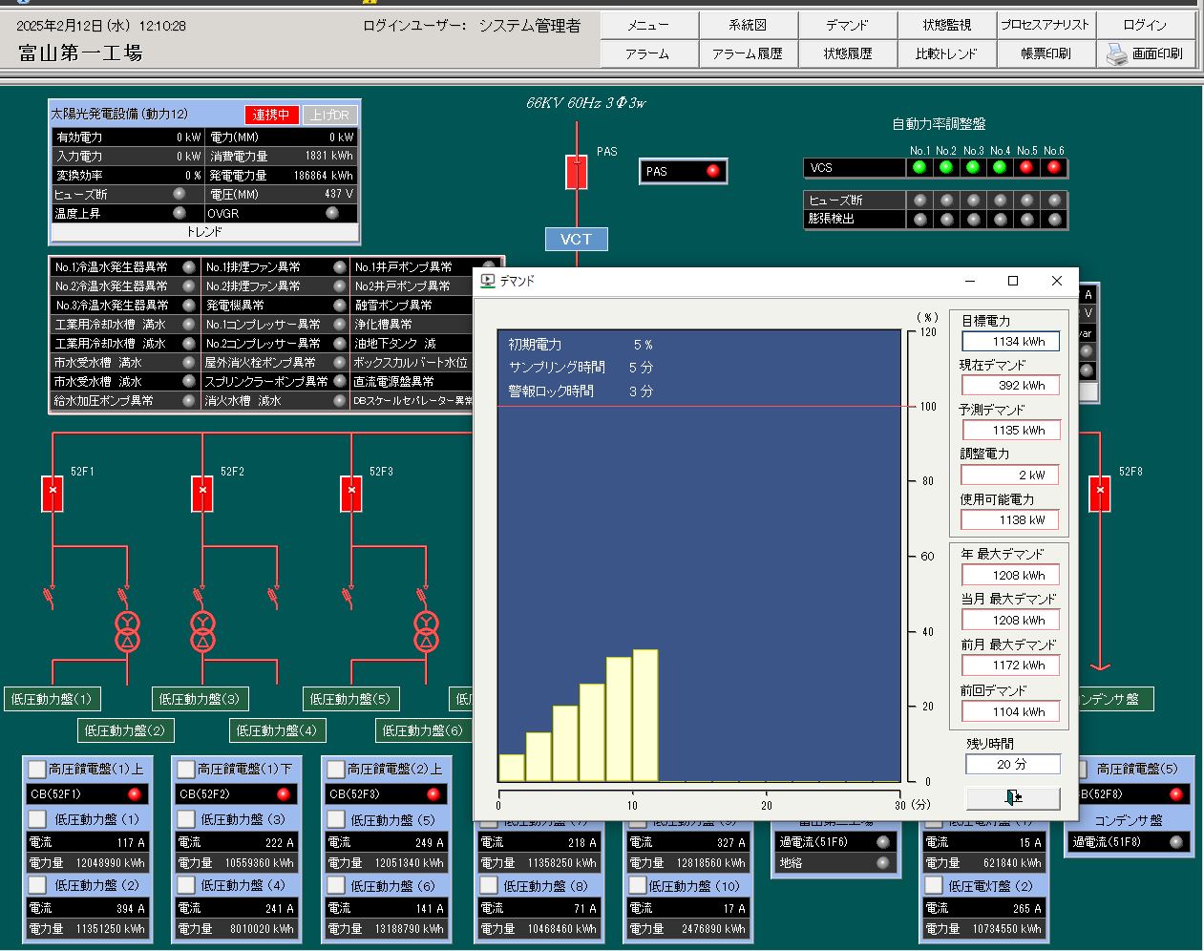Toggle the 高圧饋電盤(2)上 checkbox
1204x951 pixels.
(x=336, y=769)
